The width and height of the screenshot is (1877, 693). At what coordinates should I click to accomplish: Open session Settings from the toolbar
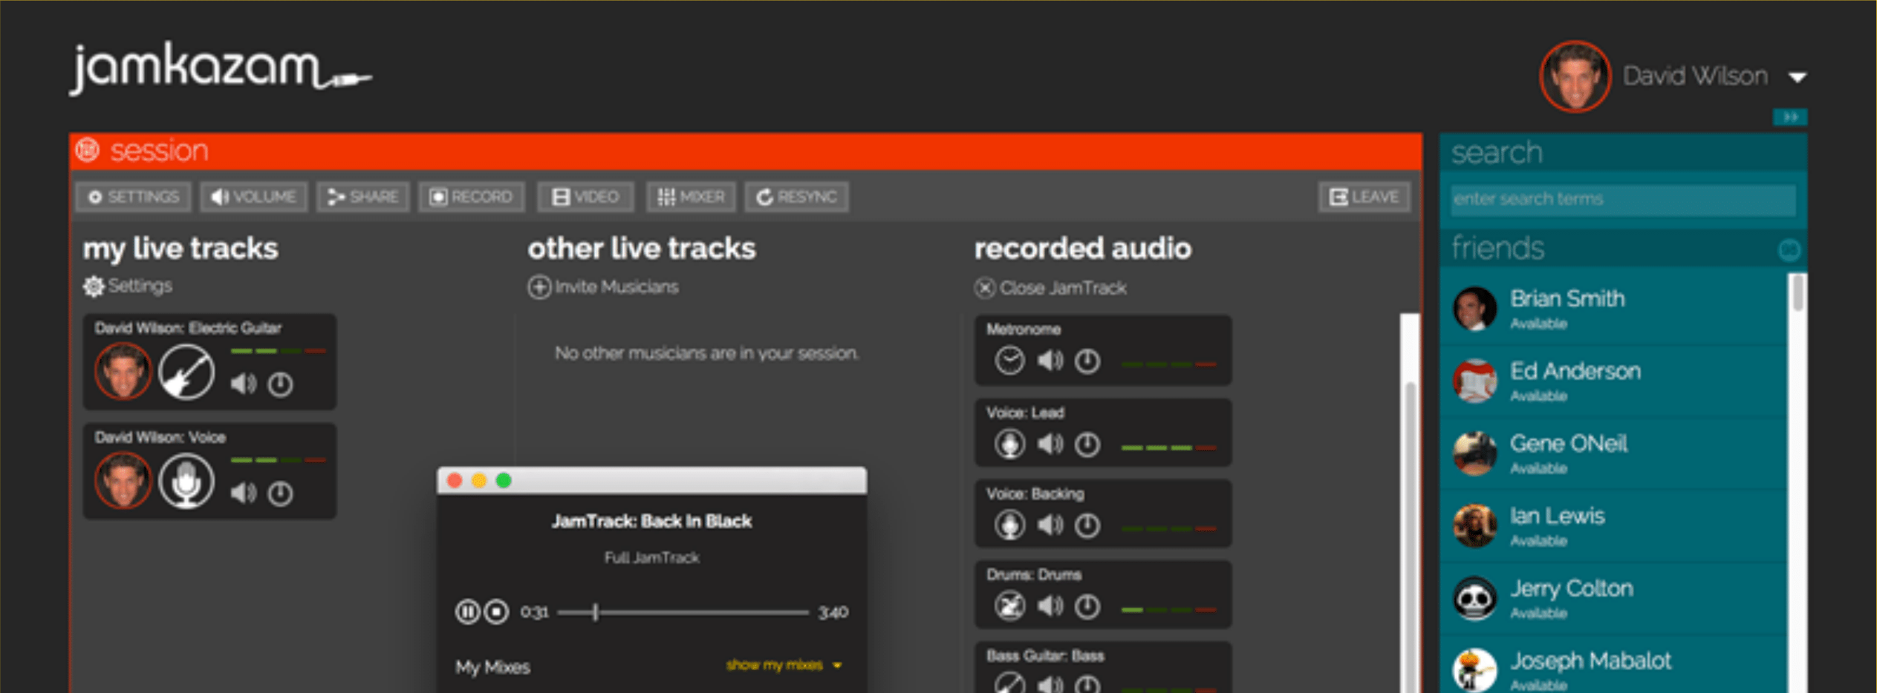(133, 197)
